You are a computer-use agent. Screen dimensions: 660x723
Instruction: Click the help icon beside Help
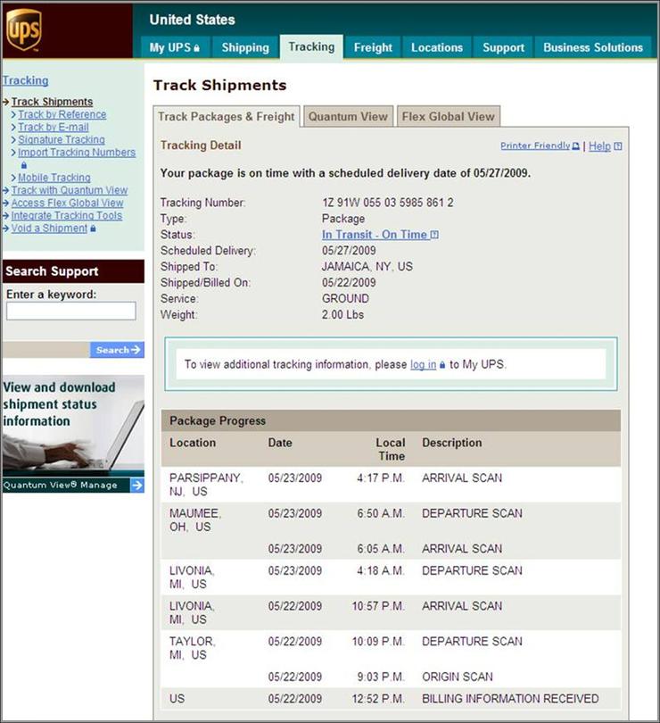click(618, 146)
